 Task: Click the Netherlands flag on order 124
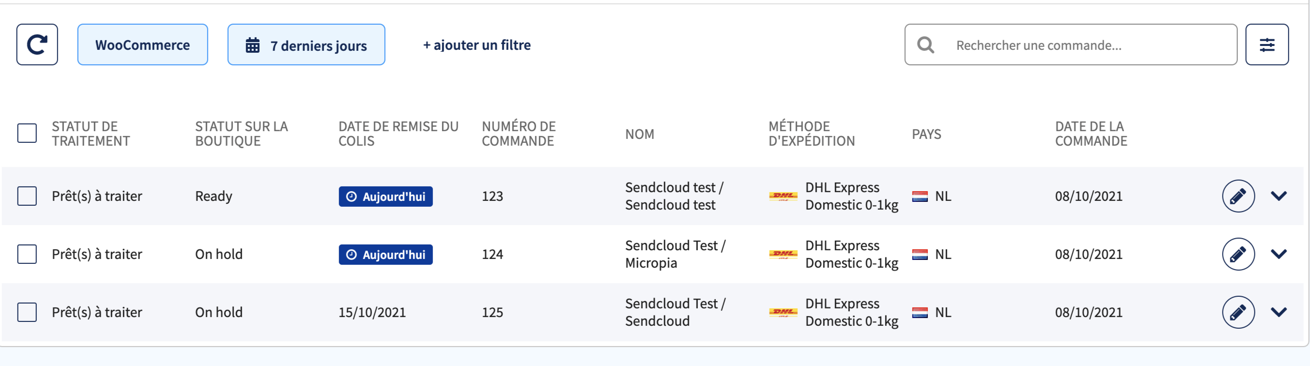coord(920,254)
